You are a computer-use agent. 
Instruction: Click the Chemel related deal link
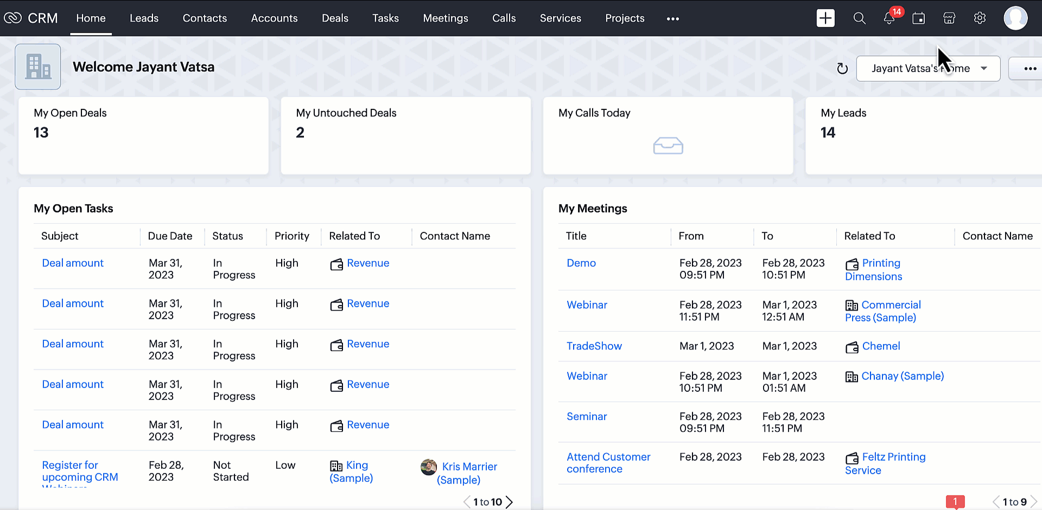[880, 346]
